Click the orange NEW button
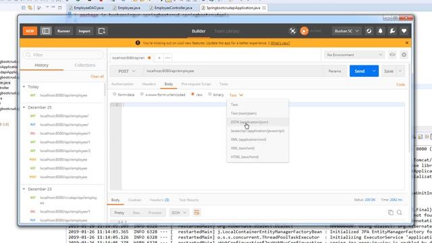Image resolution: width=432 pixels, height=243 pixels. (30, 31)
